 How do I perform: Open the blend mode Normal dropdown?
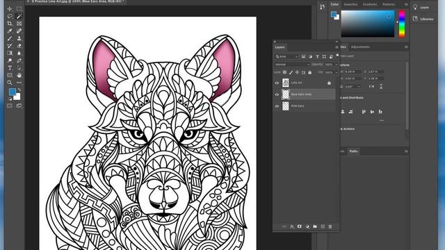(x=292, y=65)
